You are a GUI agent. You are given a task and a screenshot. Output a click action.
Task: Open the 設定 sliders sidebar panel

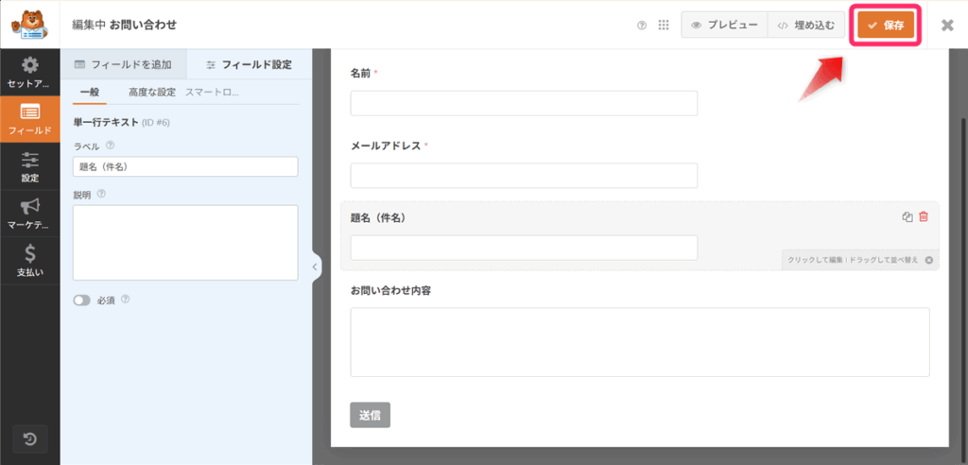tap(29, 166)
